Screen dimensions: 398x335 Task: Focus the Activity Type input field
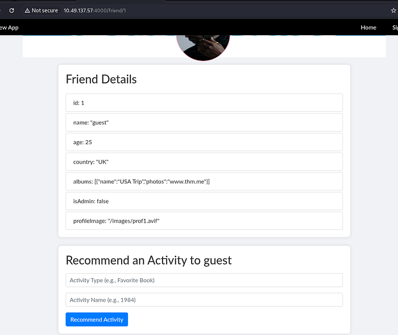204,280
